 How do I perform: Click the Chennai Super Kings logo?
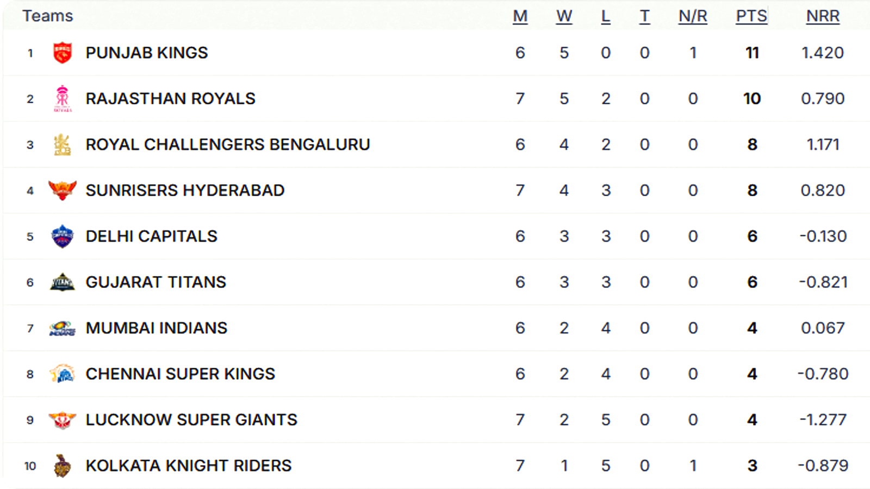[x=63, y=374]
